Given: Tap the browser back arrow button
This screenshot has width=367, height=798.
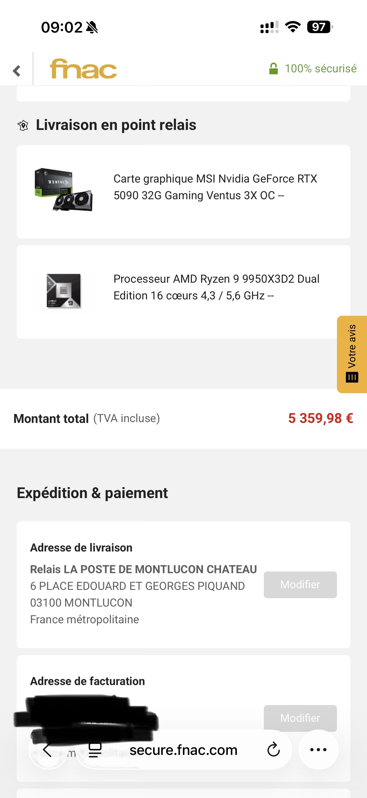Looking at the screenshot, I should (47, 750).
